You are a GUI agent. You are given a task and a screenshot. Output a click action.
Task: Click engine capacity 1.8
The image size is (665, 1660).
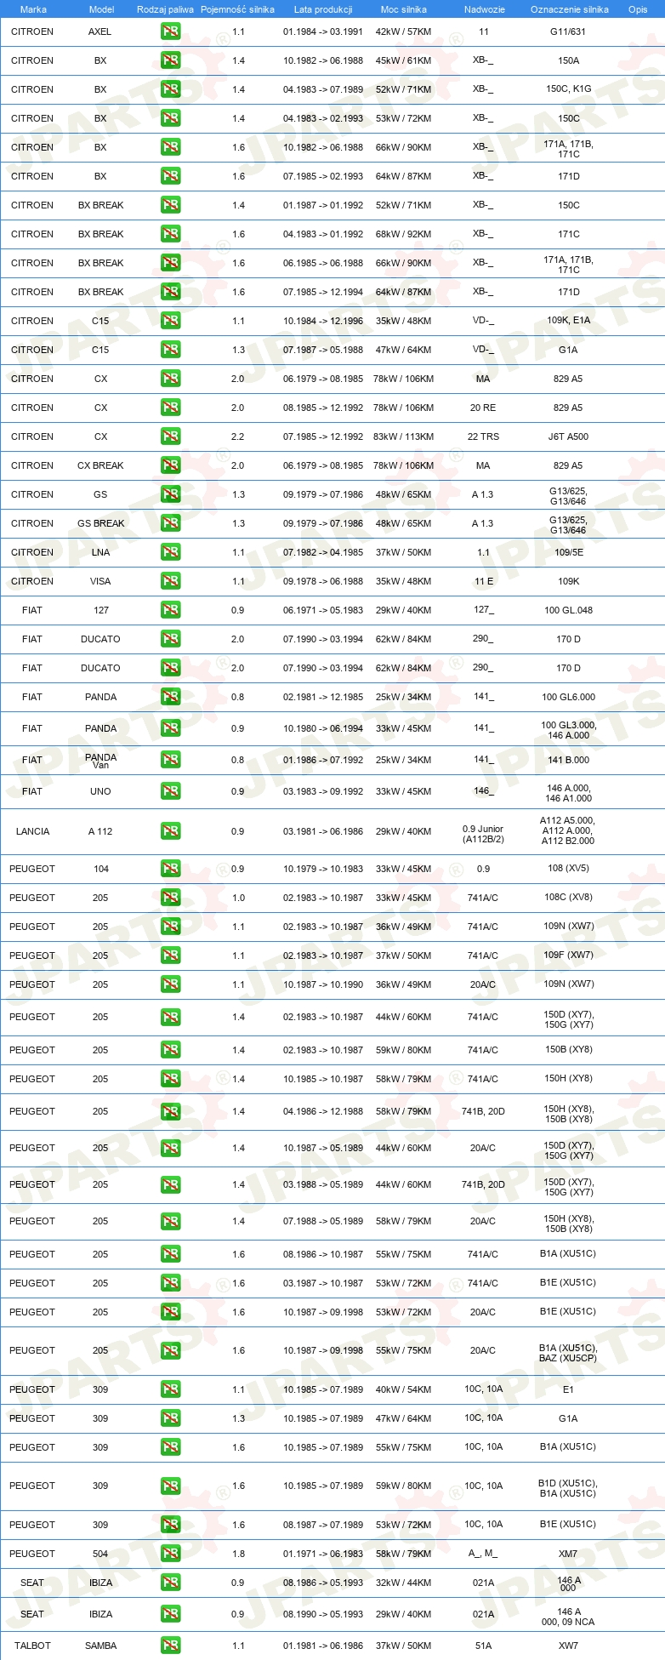(x=238, y=1554)
